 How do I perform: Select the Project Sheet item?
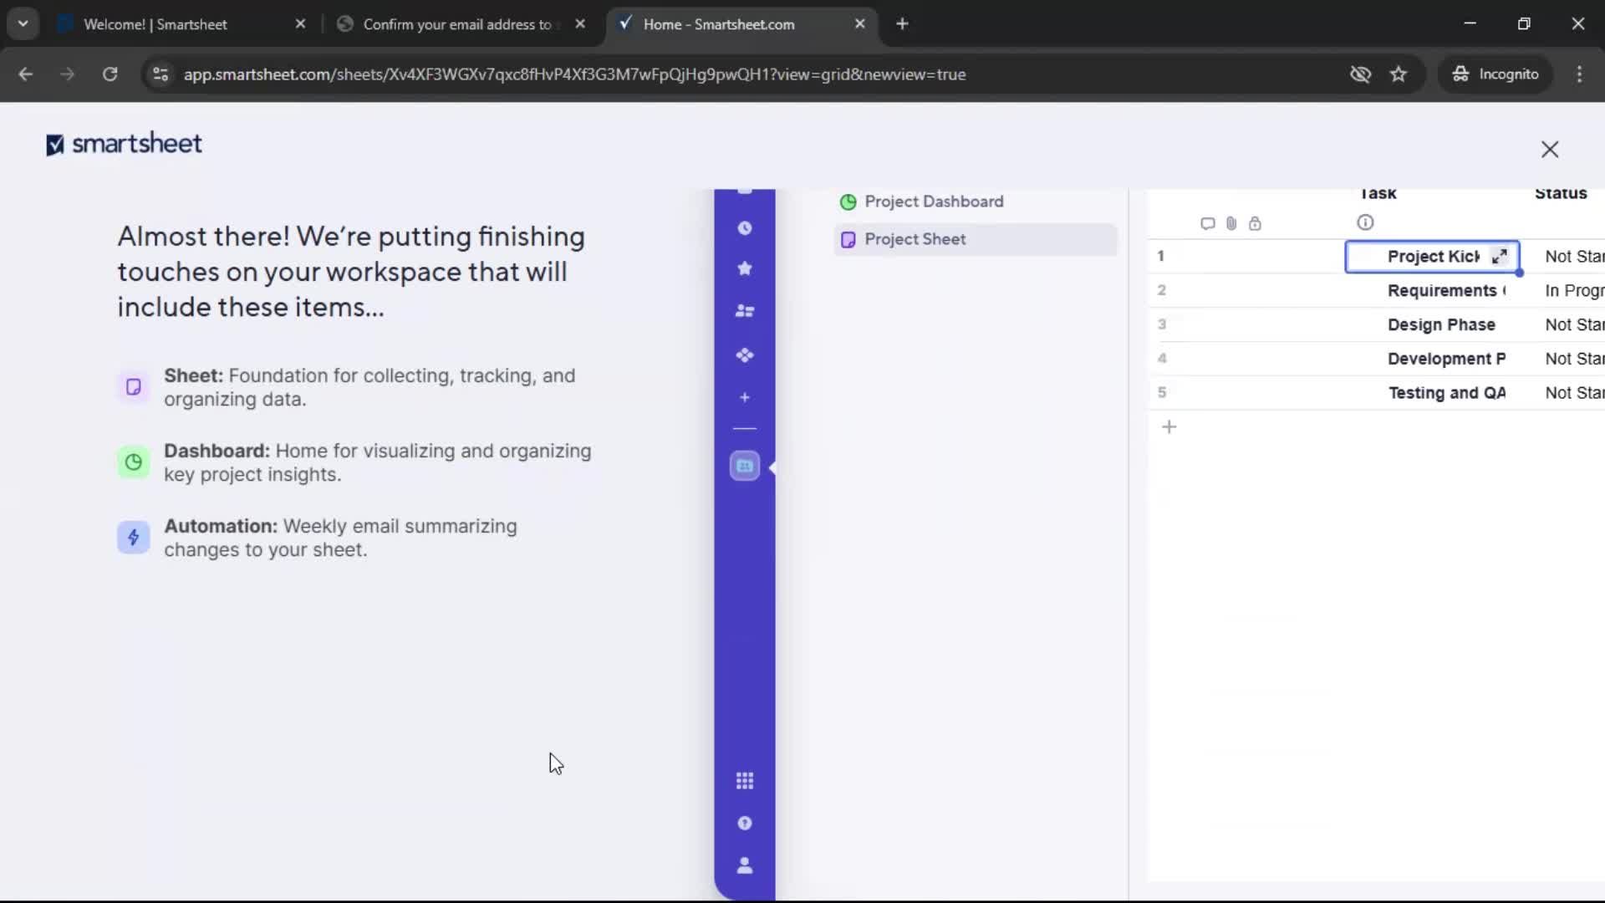(x=915, y=239)
